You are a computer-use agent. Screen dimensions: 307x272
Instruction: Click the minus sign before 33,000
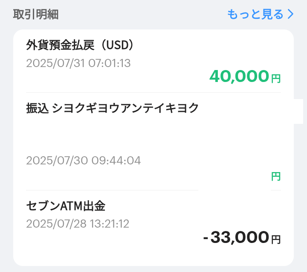pos(206,238)
